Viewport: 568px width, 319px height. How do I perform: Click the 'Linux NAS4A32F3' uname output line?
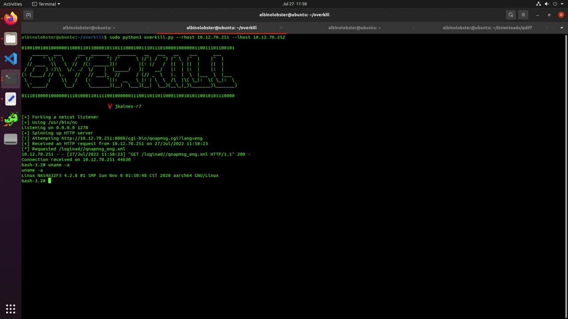120,175
